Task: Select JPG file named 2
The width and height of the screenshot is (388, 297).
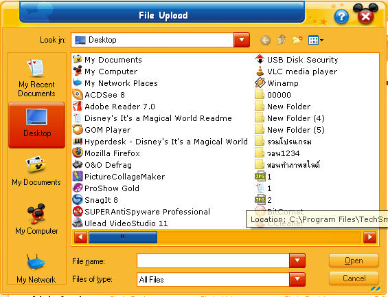Action: coord(263,200)
